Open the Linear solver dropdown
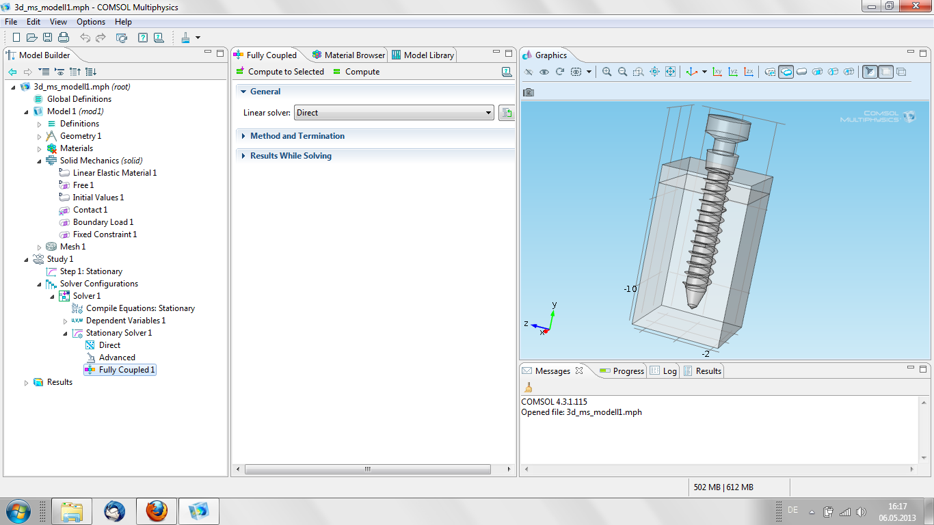 (394, 113)
